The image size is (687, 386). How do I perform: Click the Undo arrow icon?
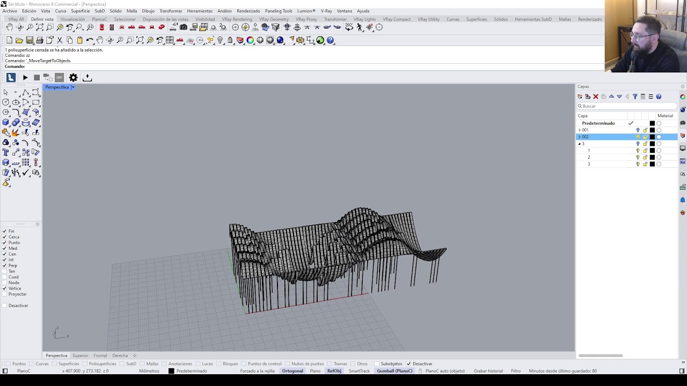pos(90,40)
